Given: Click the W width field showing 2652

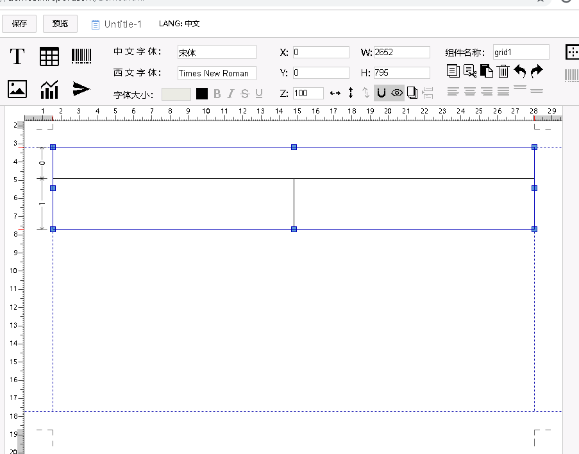Looking at the screenshot, I should click(402, 52).
